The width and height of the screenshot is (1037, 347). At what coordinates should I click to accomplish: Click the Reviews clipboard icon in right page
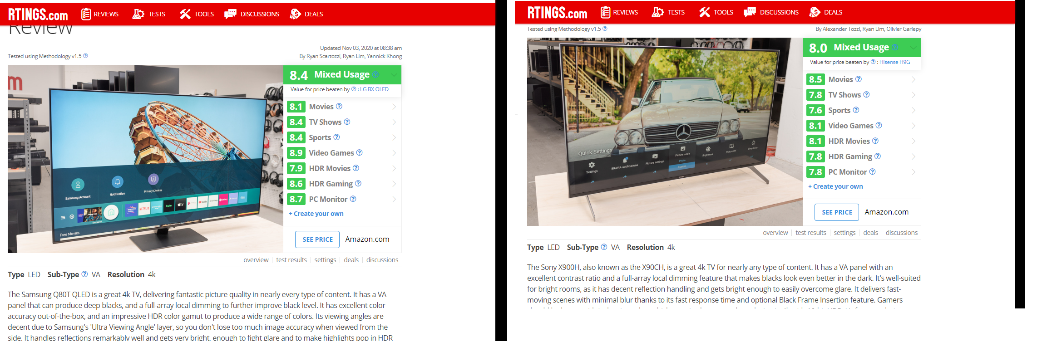[605, 12]
